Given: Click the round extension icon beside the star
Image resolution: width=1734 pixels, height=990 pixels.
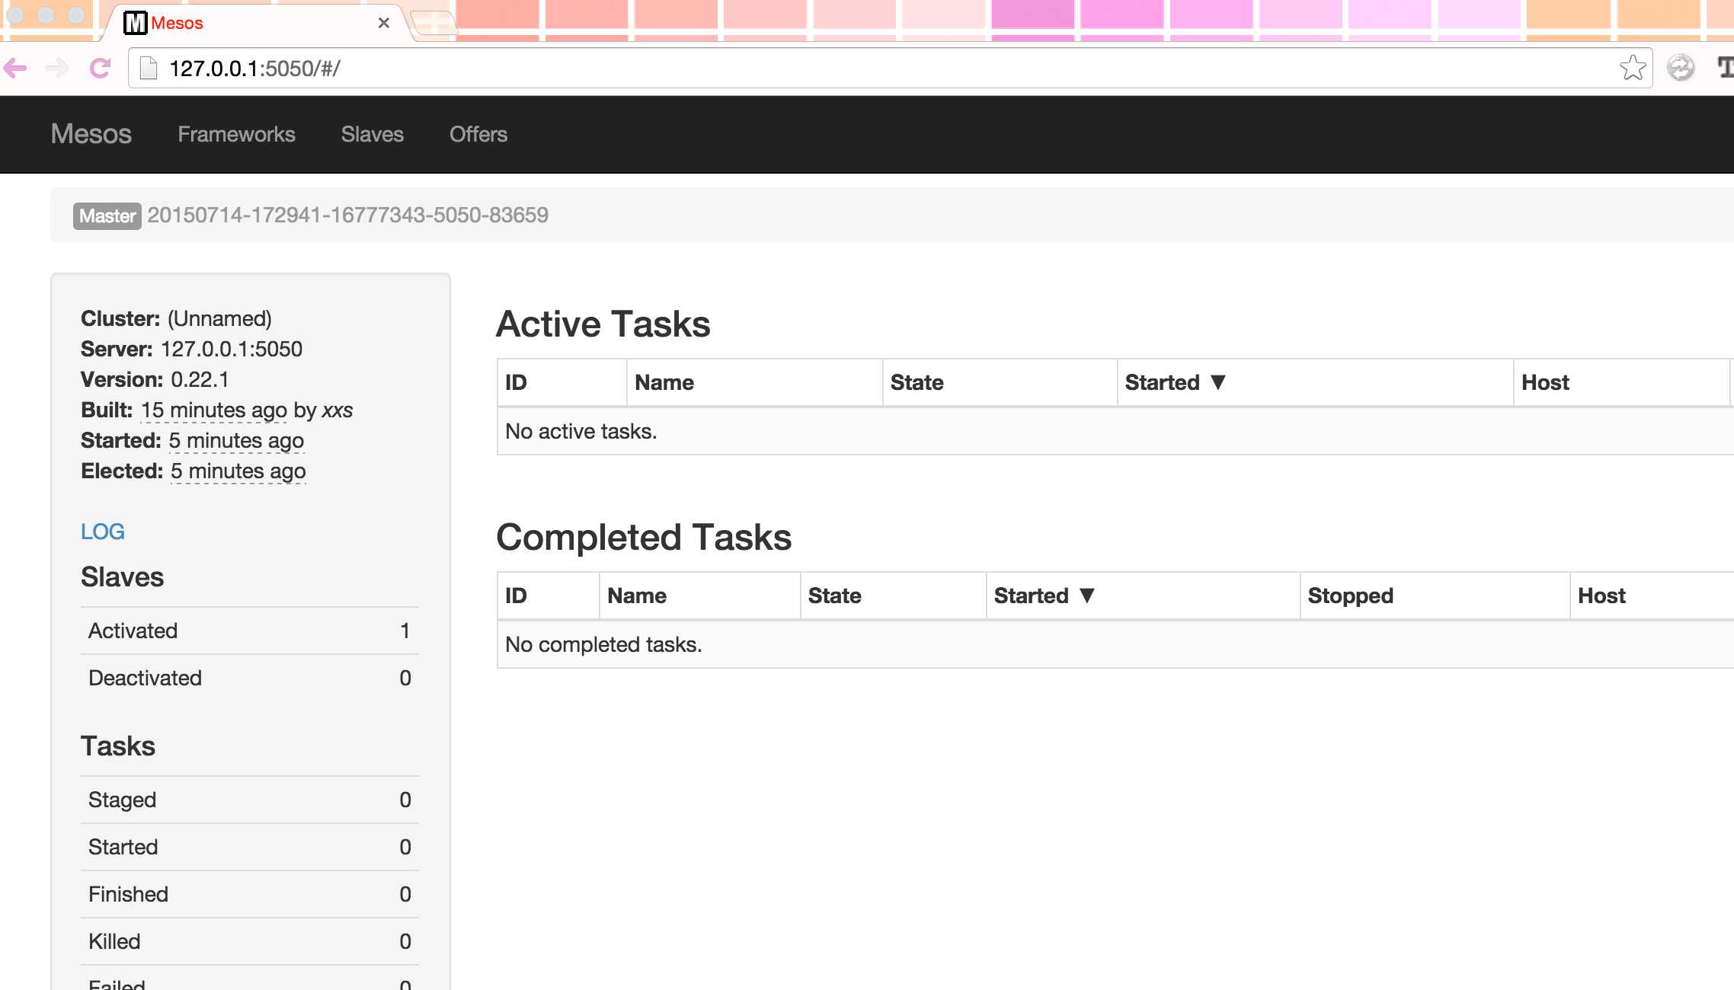Looking at the screenshot, I should [x=1681, y=69].
